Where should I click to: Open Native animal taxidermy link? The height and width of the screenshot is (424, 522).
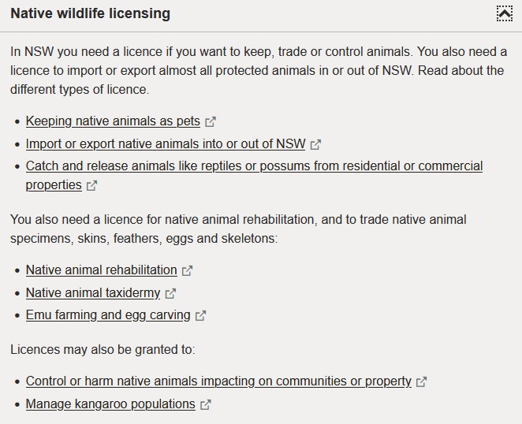93,293
